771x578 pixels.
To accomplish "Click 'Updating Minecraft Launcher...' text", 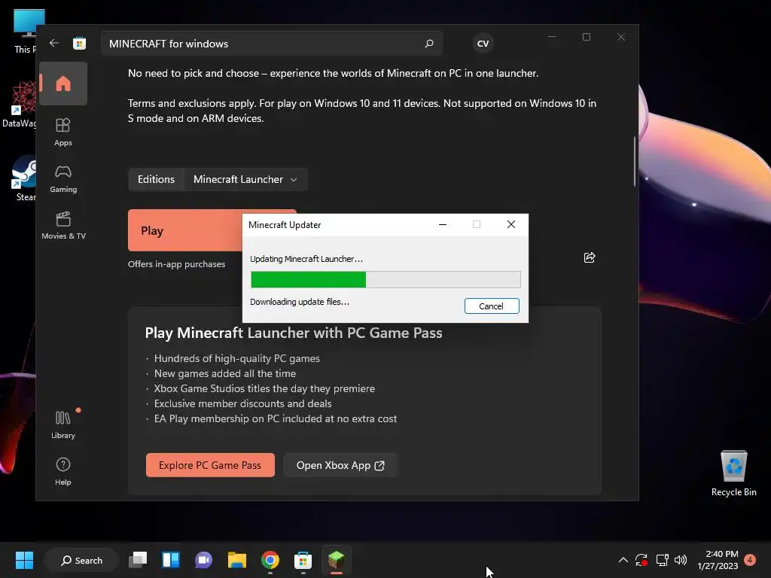I will (x=306, y=259).
